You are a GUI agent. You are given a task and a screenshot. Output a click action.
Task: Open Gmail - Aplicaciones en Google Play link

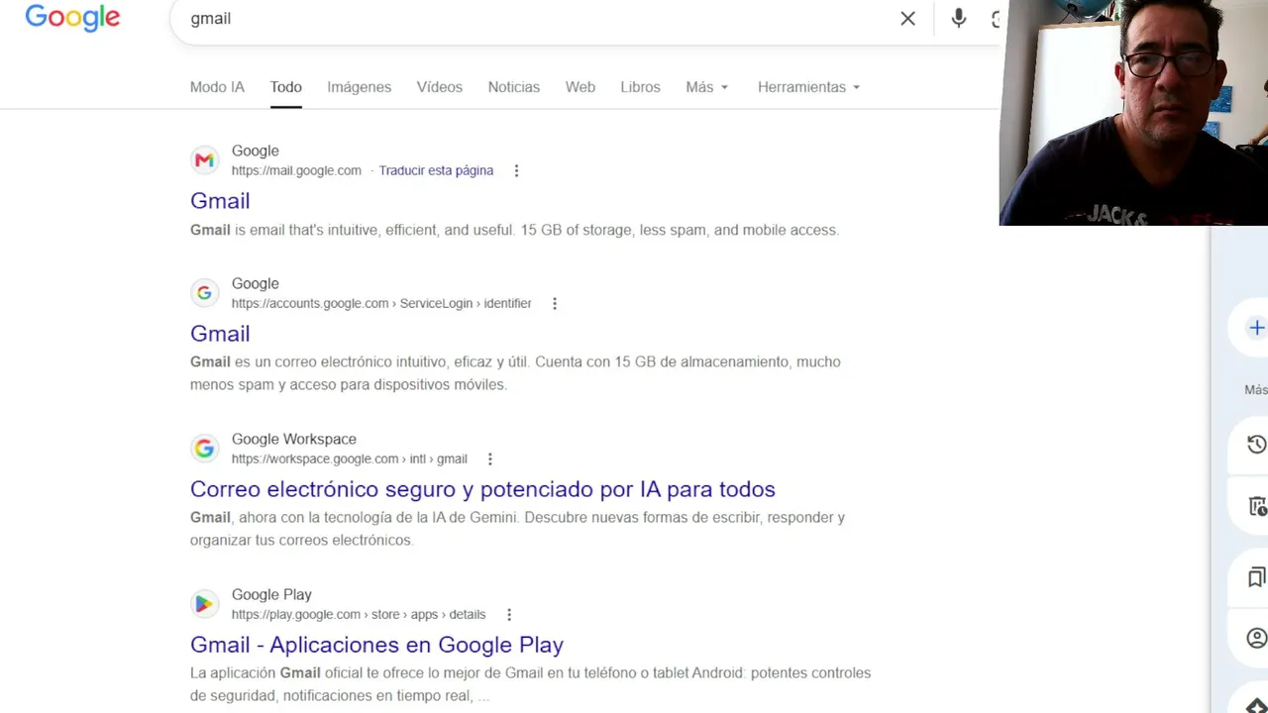click(376, 645)
